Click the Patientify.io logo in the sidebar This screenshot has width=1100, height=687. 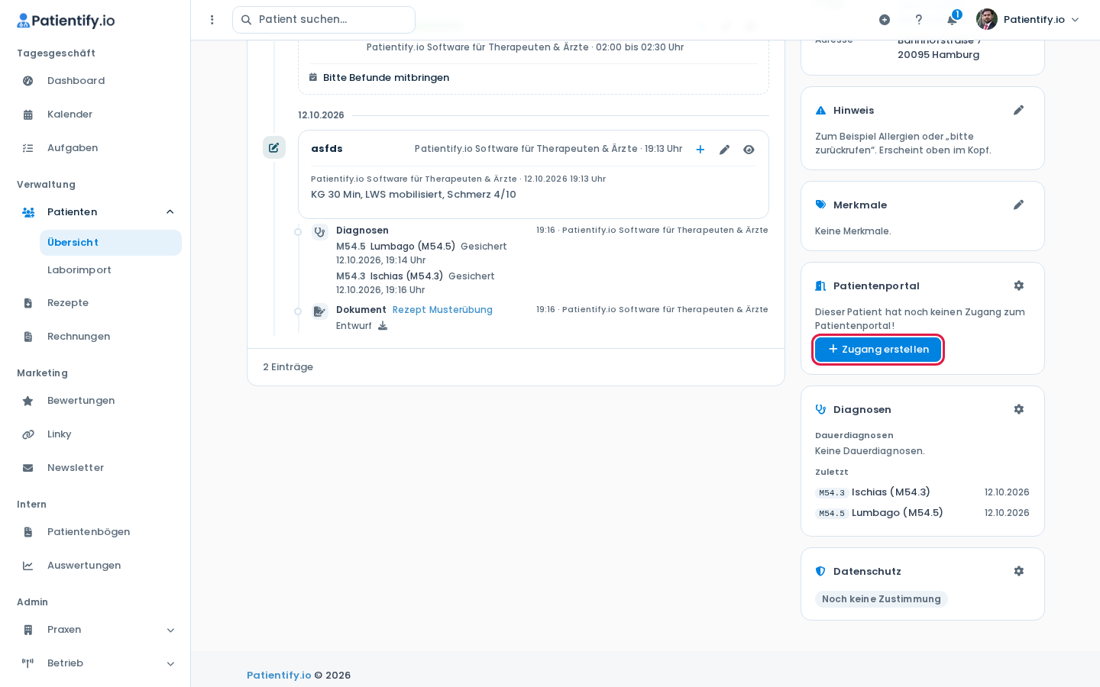[66, 21]
